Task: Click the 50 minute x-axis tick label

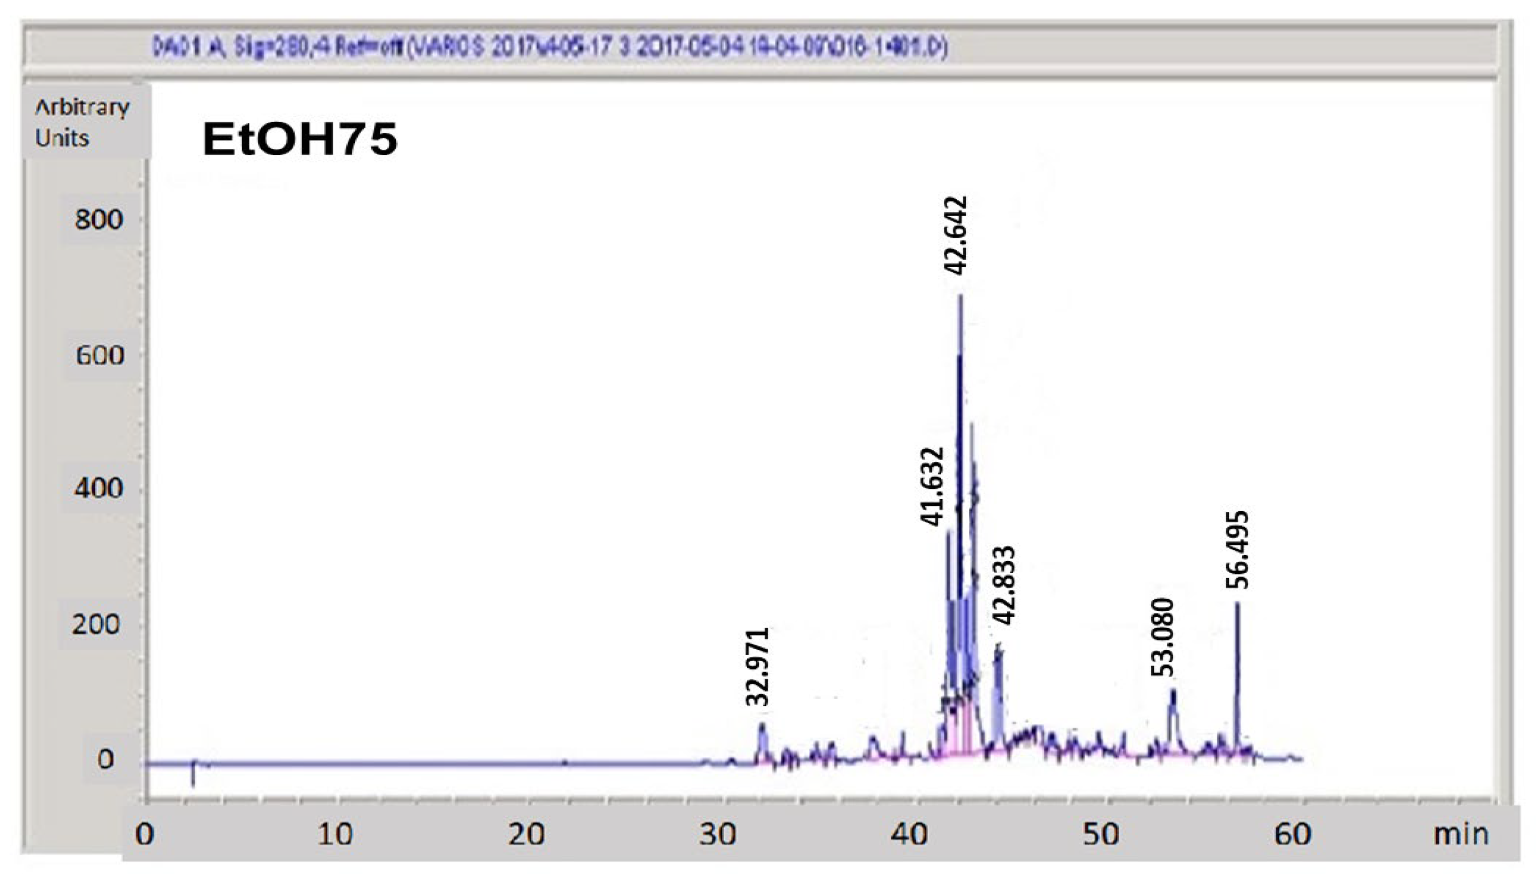Action: pos(1100,835)
